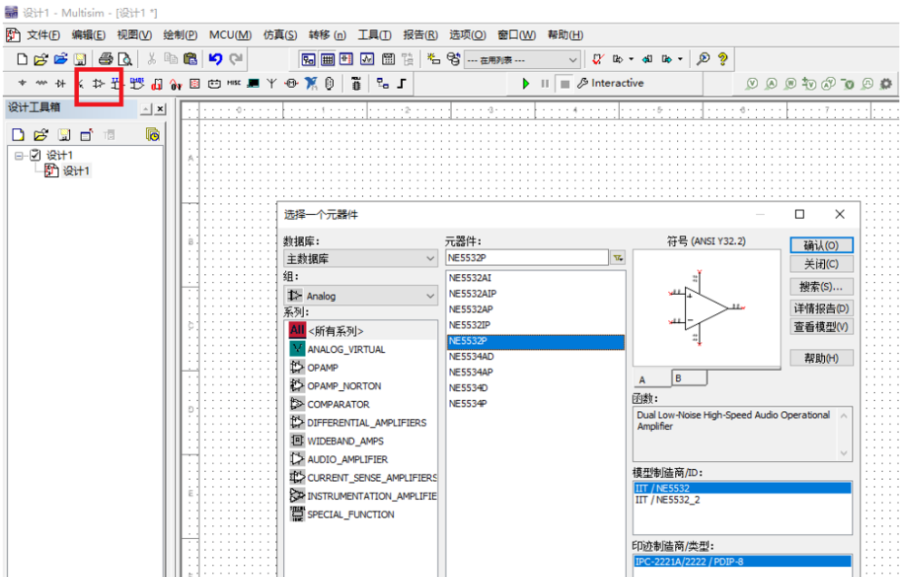Click the MISC components toolbar icon
The image size is (903, 577).
coord(233,83)
